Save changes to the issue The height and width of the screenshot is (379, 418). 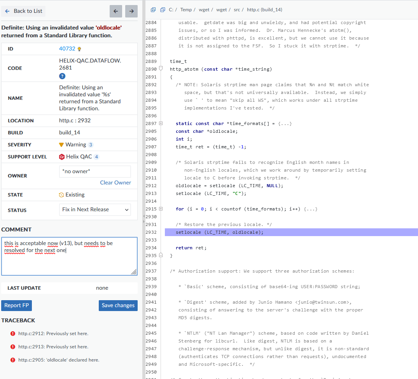pyautogui.click(x=118, y=306)
